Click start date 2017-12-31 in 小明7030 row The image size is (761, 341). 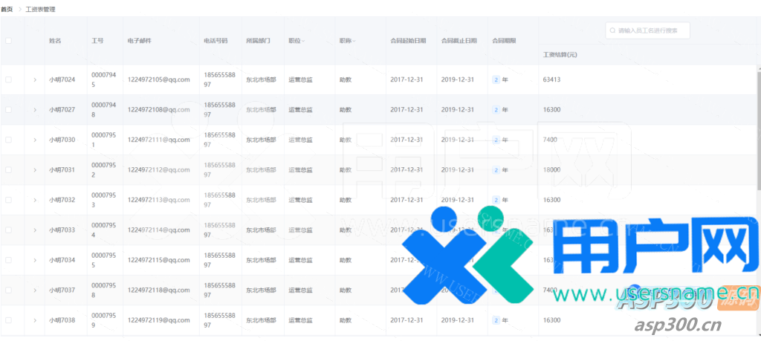(407, 140)
